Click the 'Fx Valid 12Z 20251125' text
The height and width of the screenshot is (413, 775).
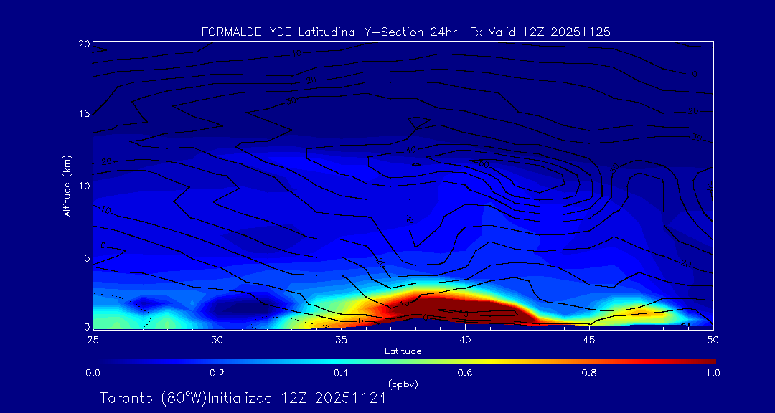pos(541,32)
